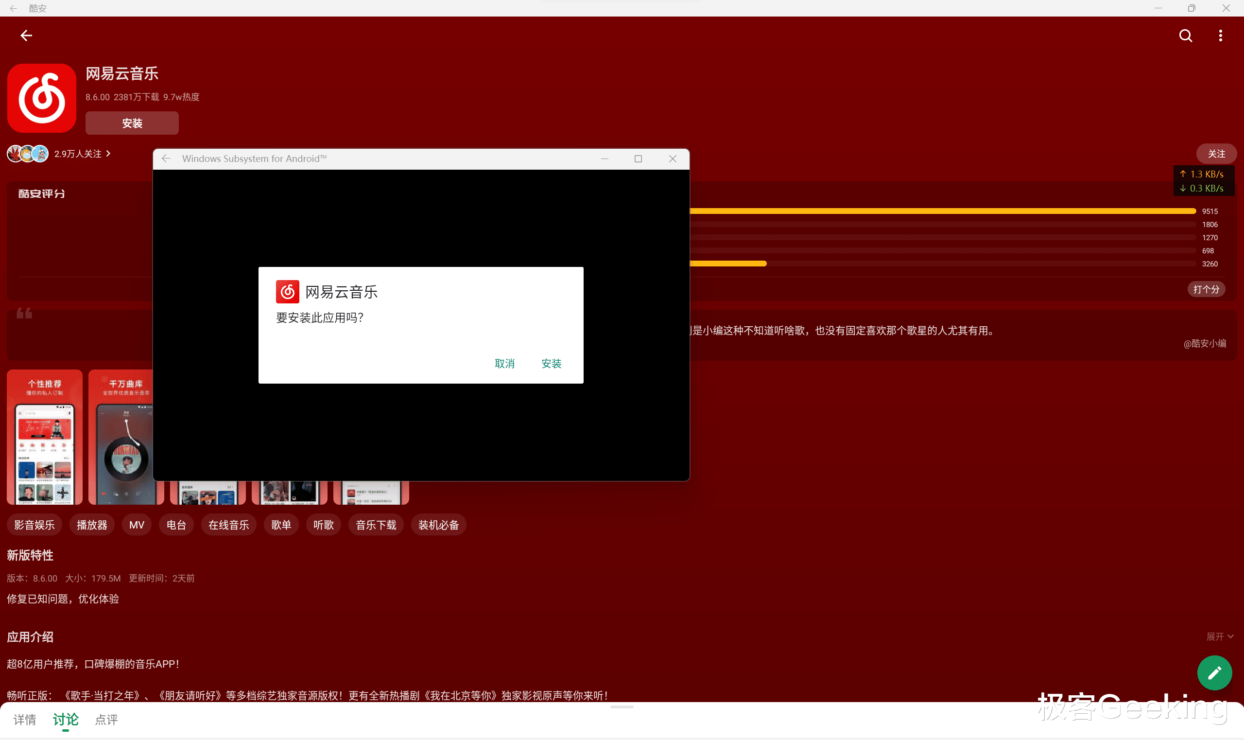Image resolution: width=1244 pixels, height=740 pixels.
Task: Click the 酷安评分 heading
Action: pos(42,194)
